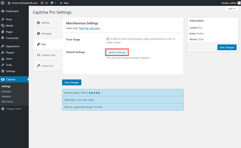Click the Collapse menu arrow icon
Screen dimensions: 241x148
(x=3, y=109)
